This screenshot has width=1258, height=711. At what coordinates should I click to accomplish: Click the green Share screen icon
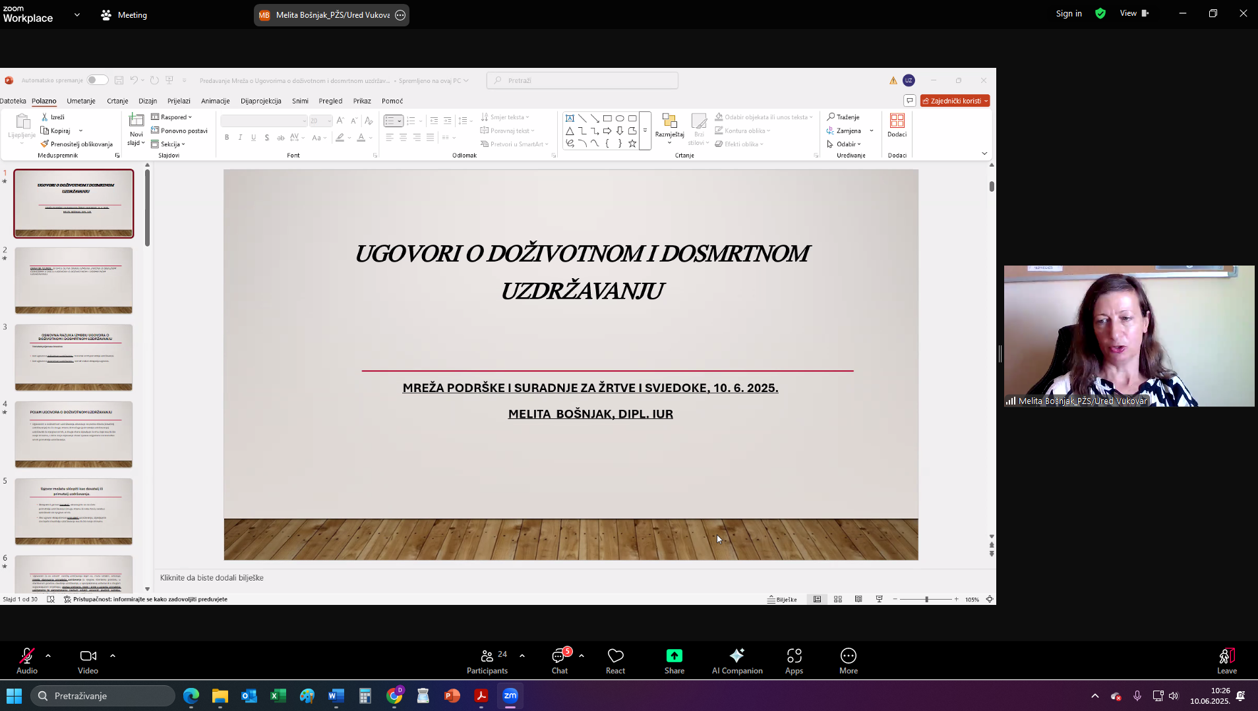point(674,656)
